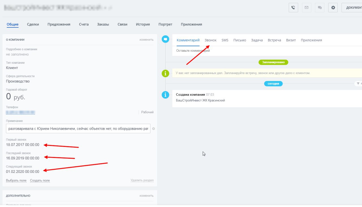Click the Последний звонок date 16.09.2019 00:00:00

pos(23,158)
